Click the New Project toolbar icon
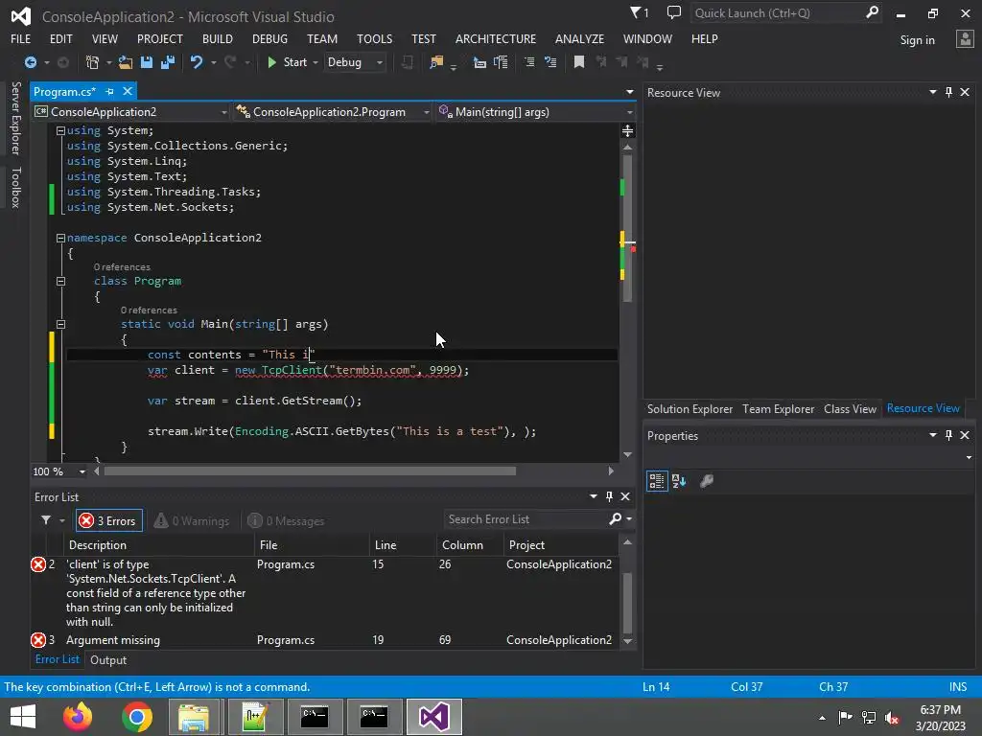This screenshot has height=736, width=982. (93, 62)
